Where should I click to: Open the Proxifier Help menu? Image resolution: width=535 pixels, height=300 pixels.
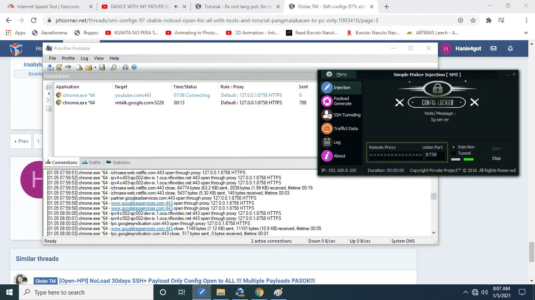(x=114, y=58)
